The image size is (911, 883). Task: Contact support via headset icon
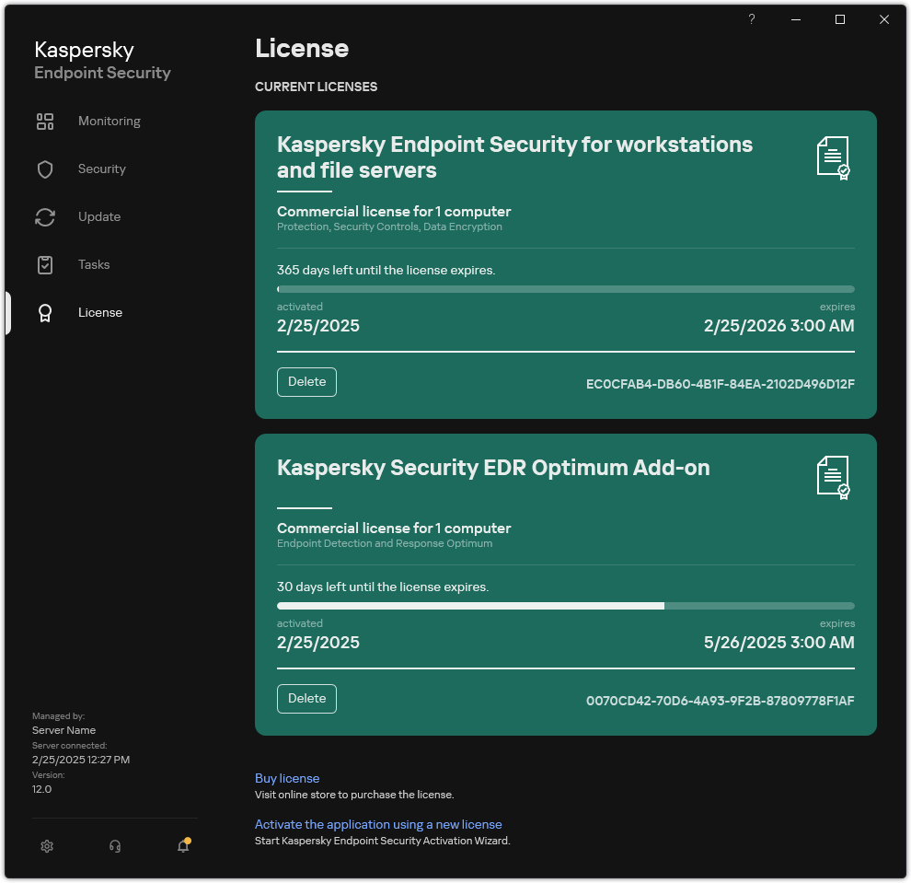click(115, 845)
